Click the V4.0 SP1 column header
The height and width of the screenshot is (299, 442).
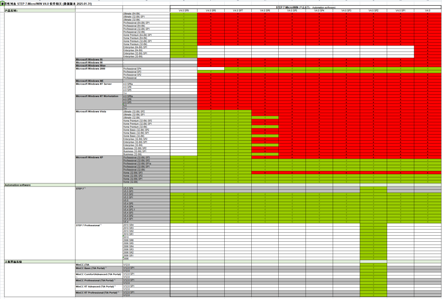[400, 10]
